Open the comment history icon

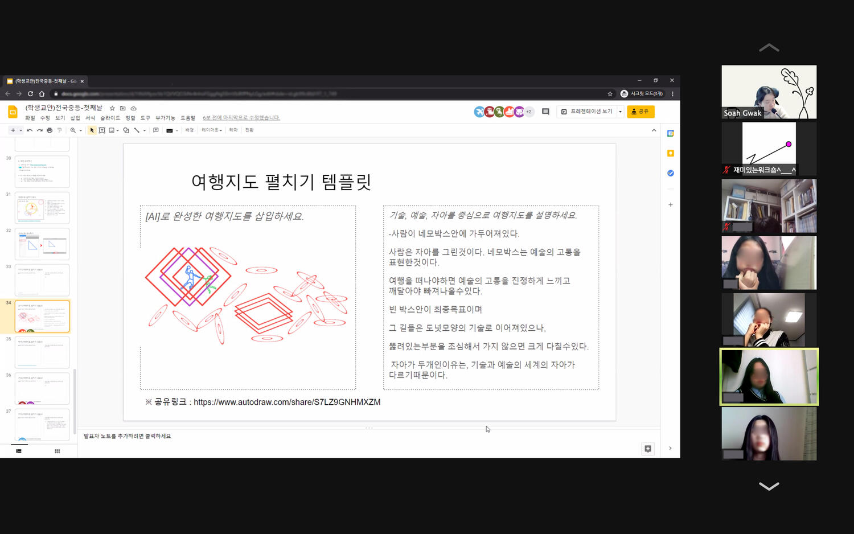point(545,112)
